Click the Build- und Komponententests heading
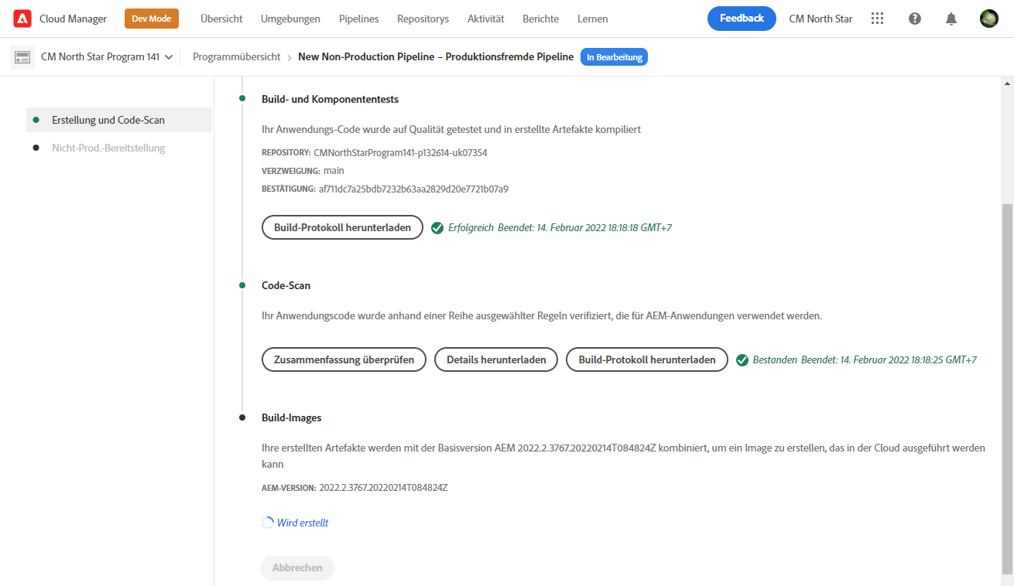This screenshot has width=1014, height=586. [331, 99]
